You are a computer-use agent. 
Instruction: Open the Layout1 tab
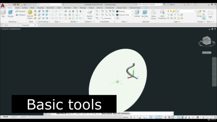pos(14,117)
